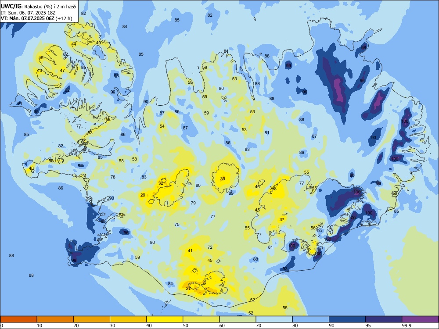This screenshot has width=439, height=329.
Task: Click the dark blue 90–95 legend swatch
Action: [347, 319]
